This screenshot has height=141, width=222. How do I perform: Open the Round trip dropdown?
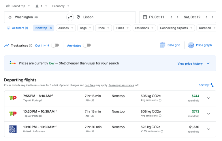coord(18,6)
